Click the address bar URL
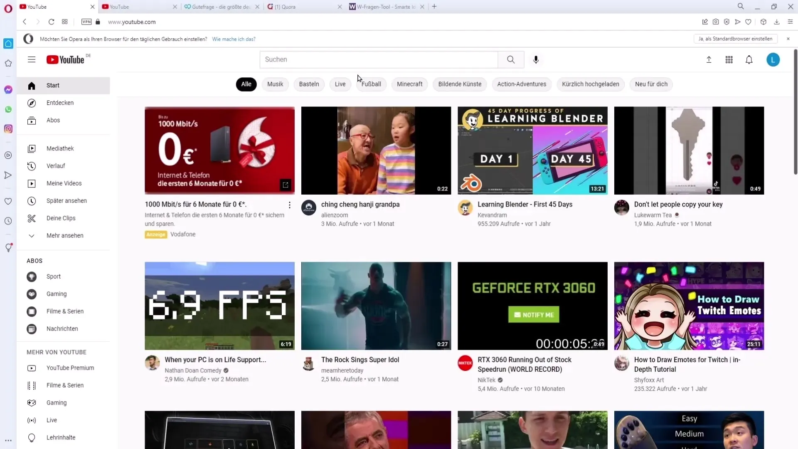The width and height of the screenshot is (798, 449). 132,22
